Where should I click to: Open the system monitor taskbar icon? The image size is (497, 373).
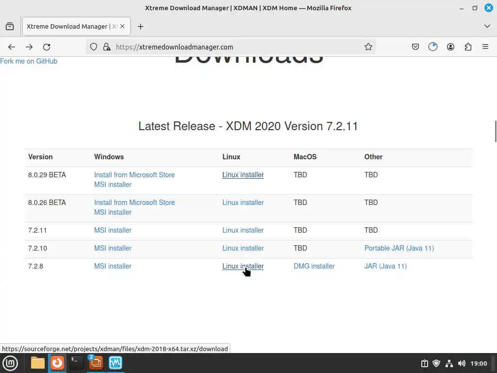(116, 363)
